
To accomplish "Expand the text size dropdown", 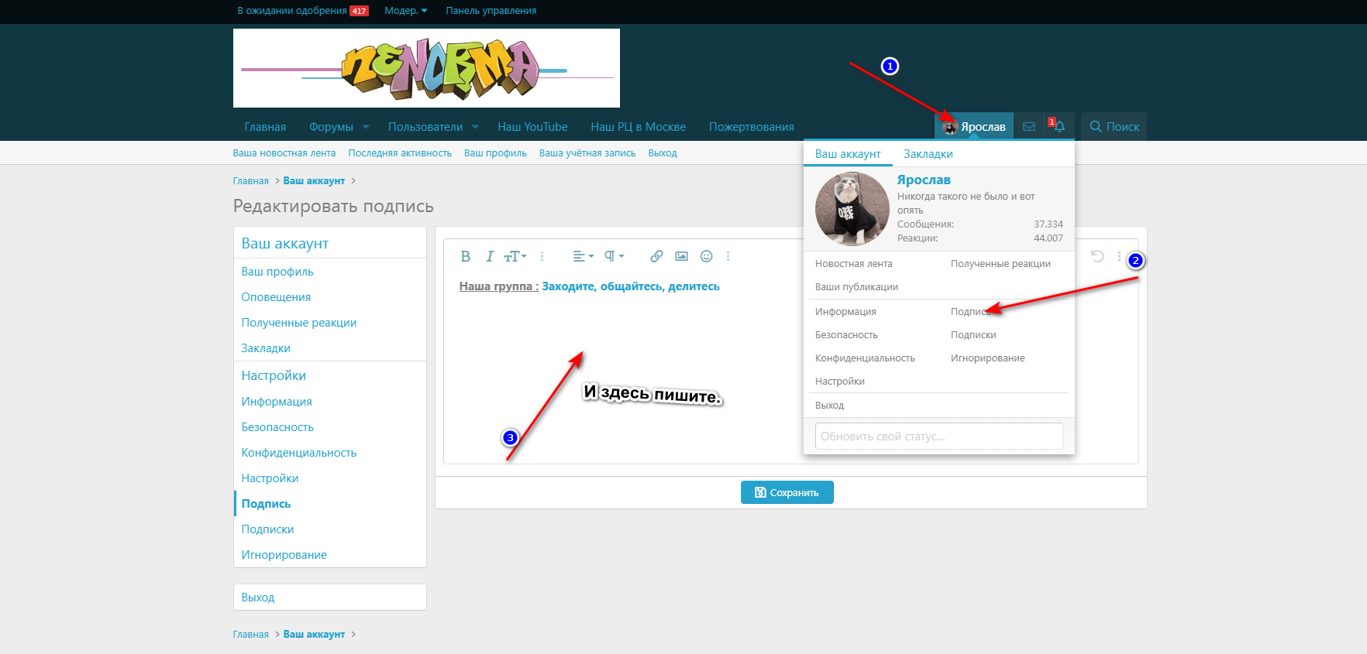I will click(515, 256).
